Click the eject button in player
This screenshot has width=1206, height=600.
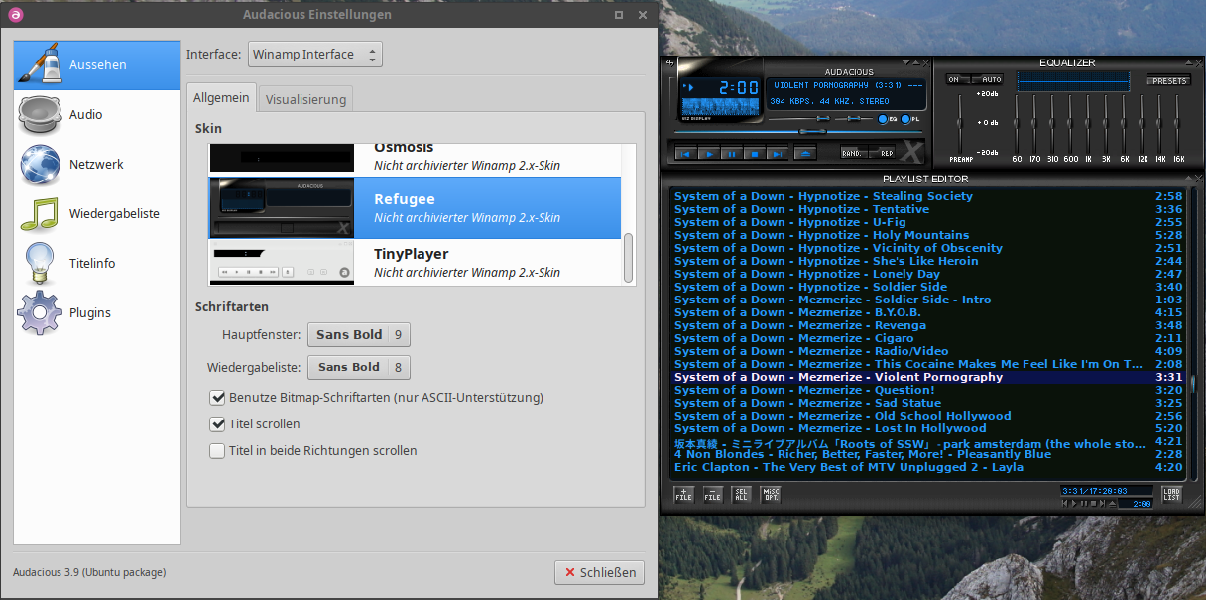[806, 153]
